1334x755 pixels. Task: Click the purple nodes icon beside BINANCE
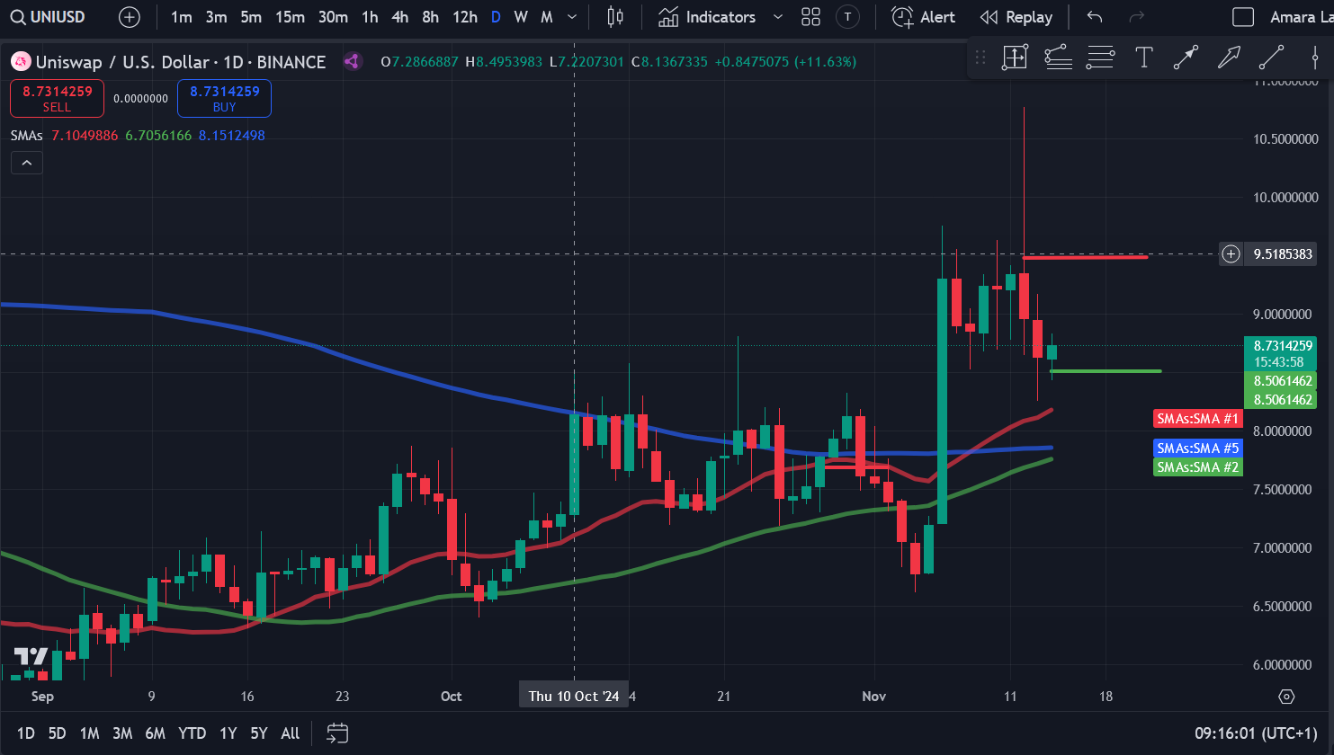click(x=353, y=62)
